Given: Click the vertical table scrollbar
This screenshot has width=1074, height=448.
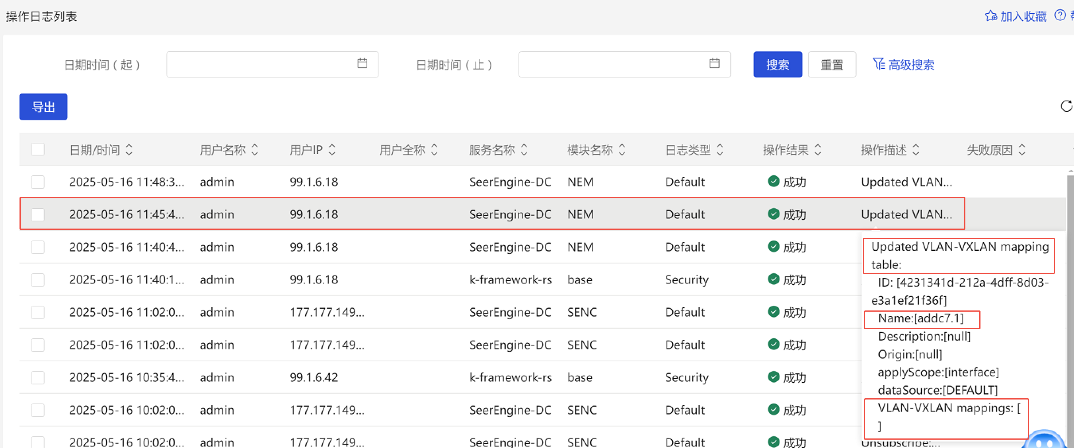Looking at the screenshot, I should (x=1070, y=291).
